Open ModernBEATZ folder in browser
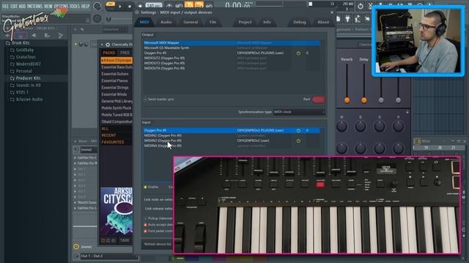469x263 pixels. pos(28,64)
